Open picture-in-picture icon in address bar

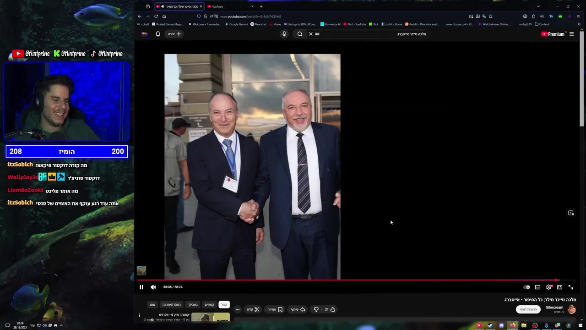click(471, 16)
